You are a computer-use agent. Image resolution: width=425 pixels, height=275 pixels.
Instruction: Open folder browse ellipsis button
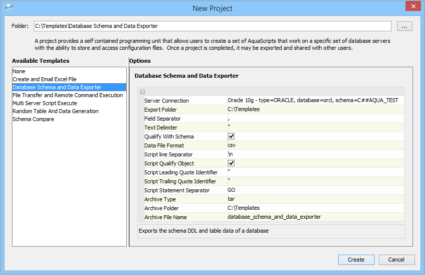point(405,26)
